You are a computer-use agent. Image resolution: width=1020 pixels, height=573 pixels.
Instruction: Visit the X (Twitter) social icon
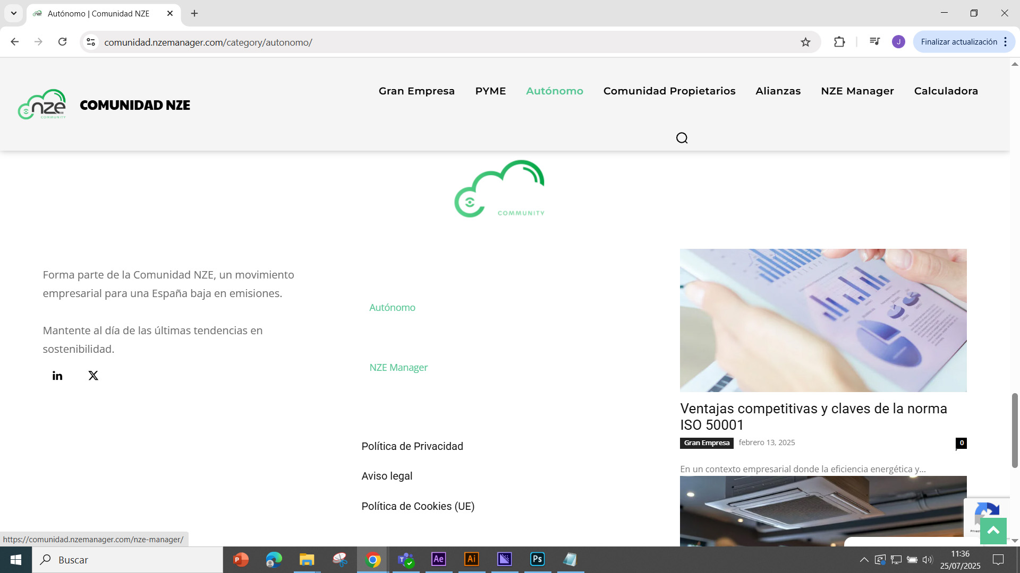click(x=93, y=376)
